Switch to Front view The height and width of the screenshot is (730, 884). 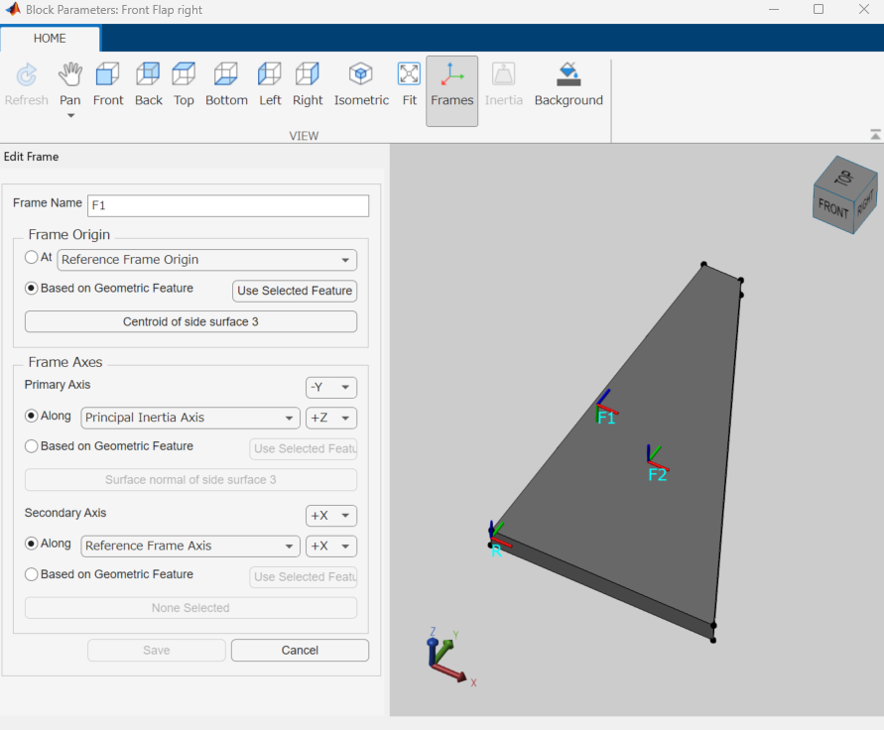coord(108,84)
